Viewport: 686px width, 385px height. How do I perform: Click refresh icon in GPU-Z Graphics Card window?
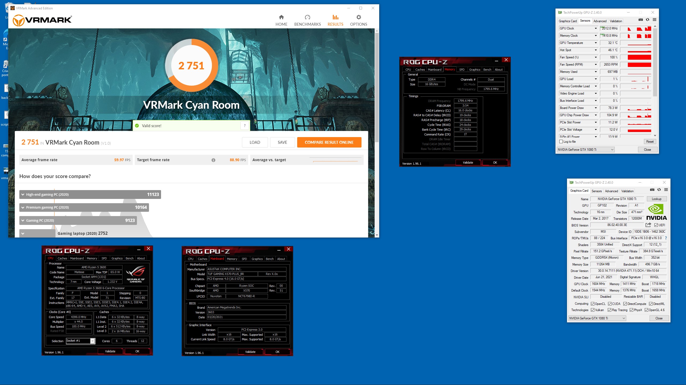tap(659, 190)
